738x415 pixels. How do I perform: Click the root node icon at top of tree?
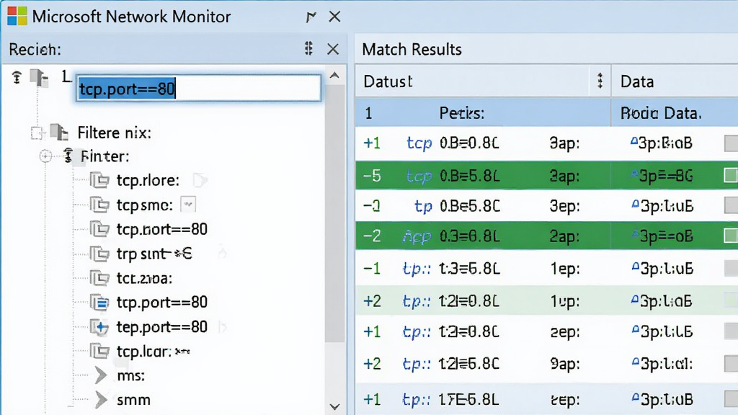17,77
